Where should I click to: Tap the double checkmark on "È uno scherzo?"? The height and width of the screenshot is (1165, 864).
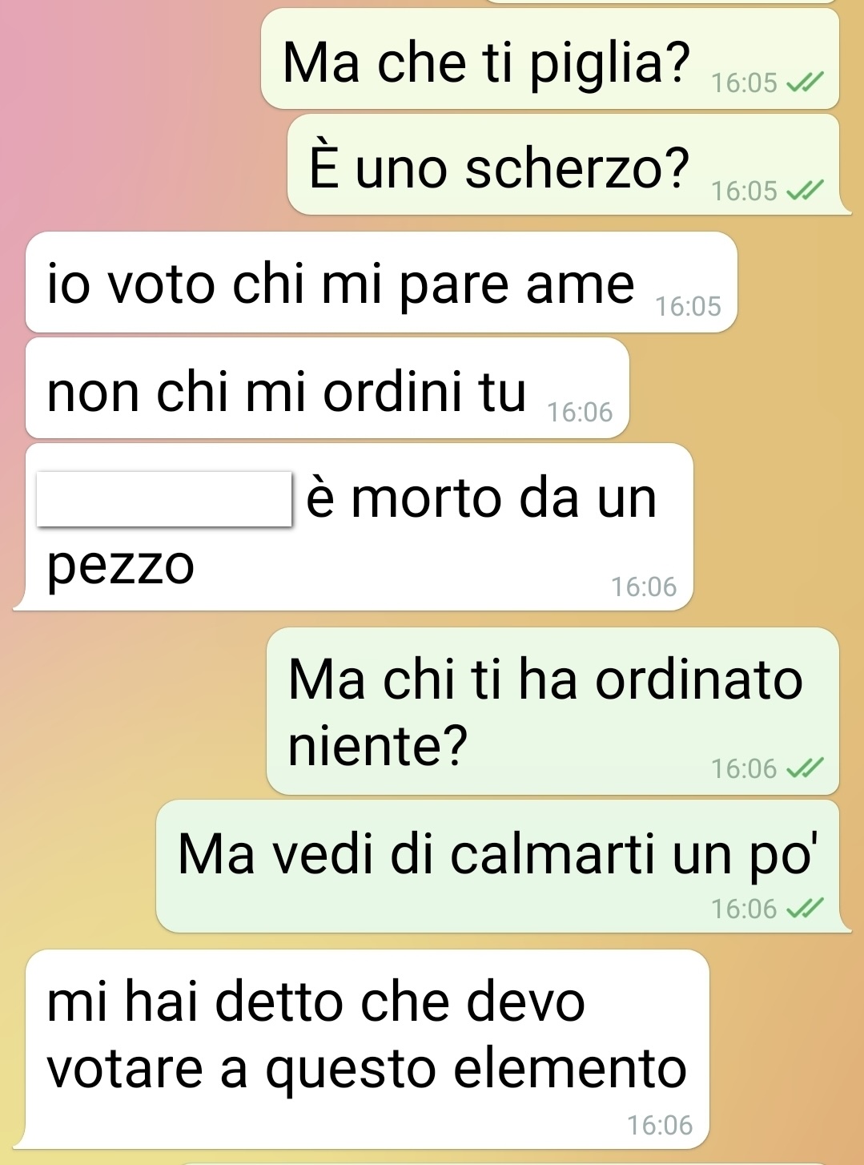(x=805, y=191)
